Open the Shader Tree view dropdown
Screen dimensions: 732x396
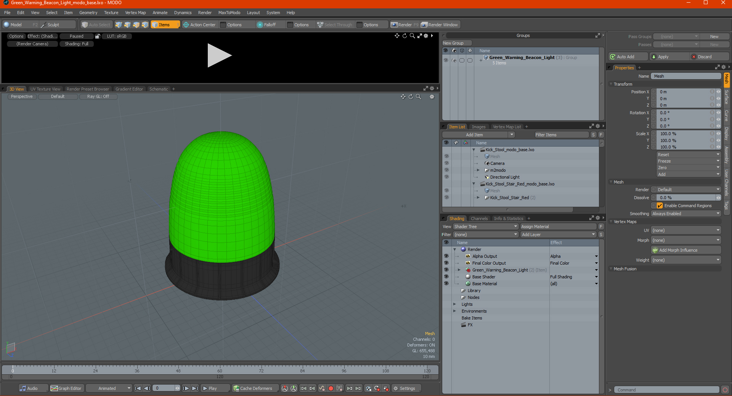485,227
